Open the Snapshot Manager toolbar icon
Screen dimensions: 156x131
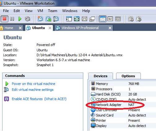click(56, 19)
